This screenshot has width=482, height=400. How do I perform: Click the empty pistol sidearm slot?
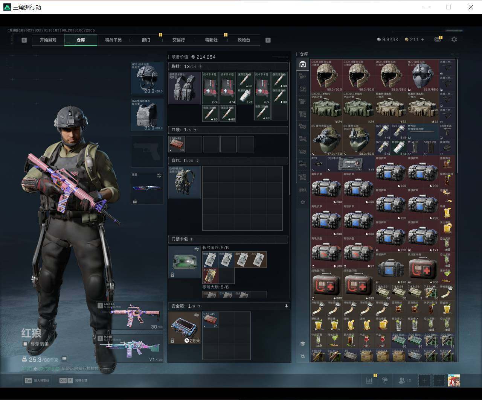(x=147, y=151)
